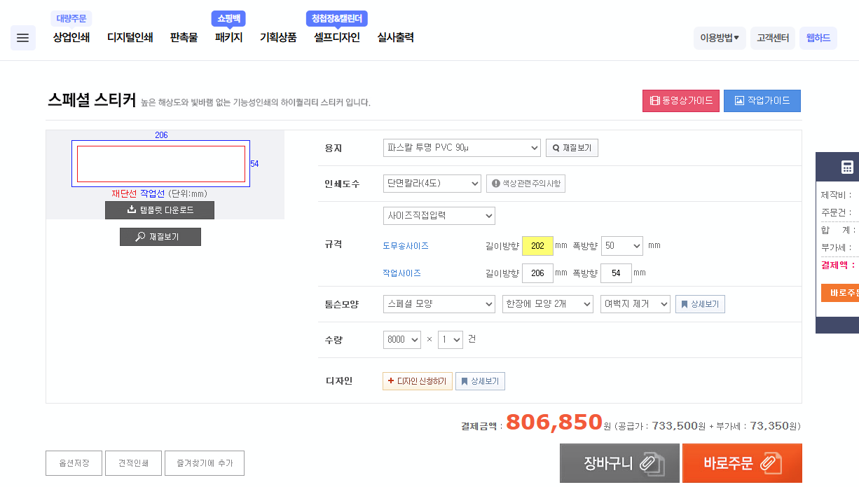Open the 한장에 모양 2개 dropdown
The image size is (859, 487).
(548, 304)
